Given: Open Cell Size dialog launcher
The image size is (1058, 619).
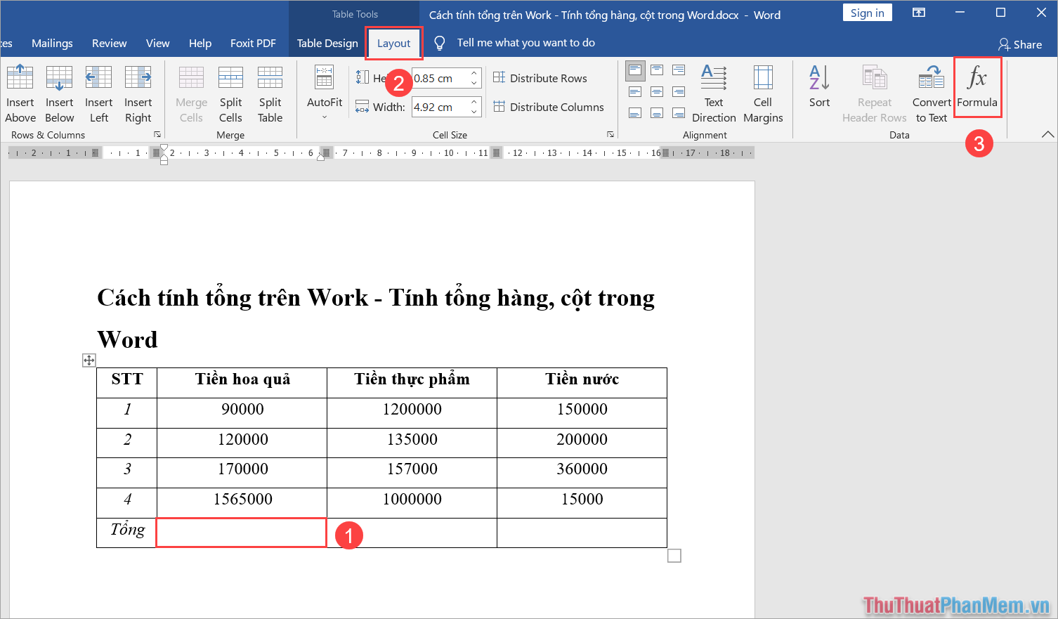Looking at the screenshot, I should [610, 135].
